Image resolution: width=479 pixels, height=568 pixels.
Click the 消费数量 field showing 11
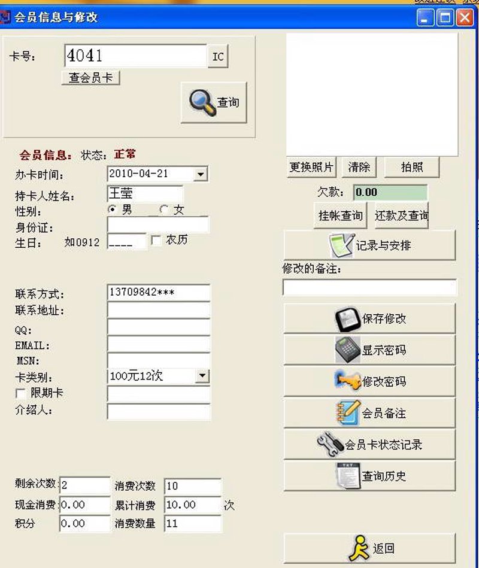coord(193,524)
